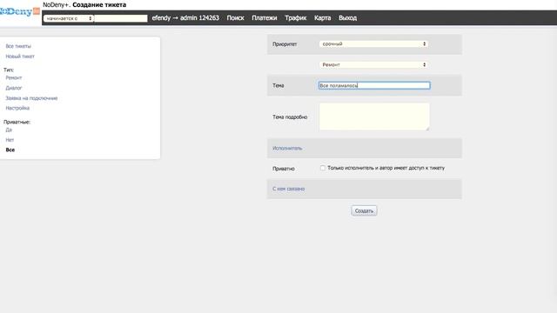This screenshot has width=557, height=313.
Task: Filter tickets by type Ремонт
Action: [x=14, y=77]
